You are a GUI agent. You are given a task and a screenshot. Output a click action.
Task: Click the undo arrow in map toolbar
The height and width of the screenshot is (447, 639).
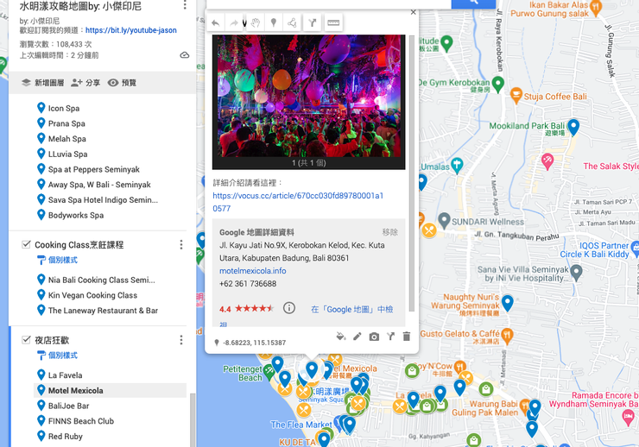[215, 23]
